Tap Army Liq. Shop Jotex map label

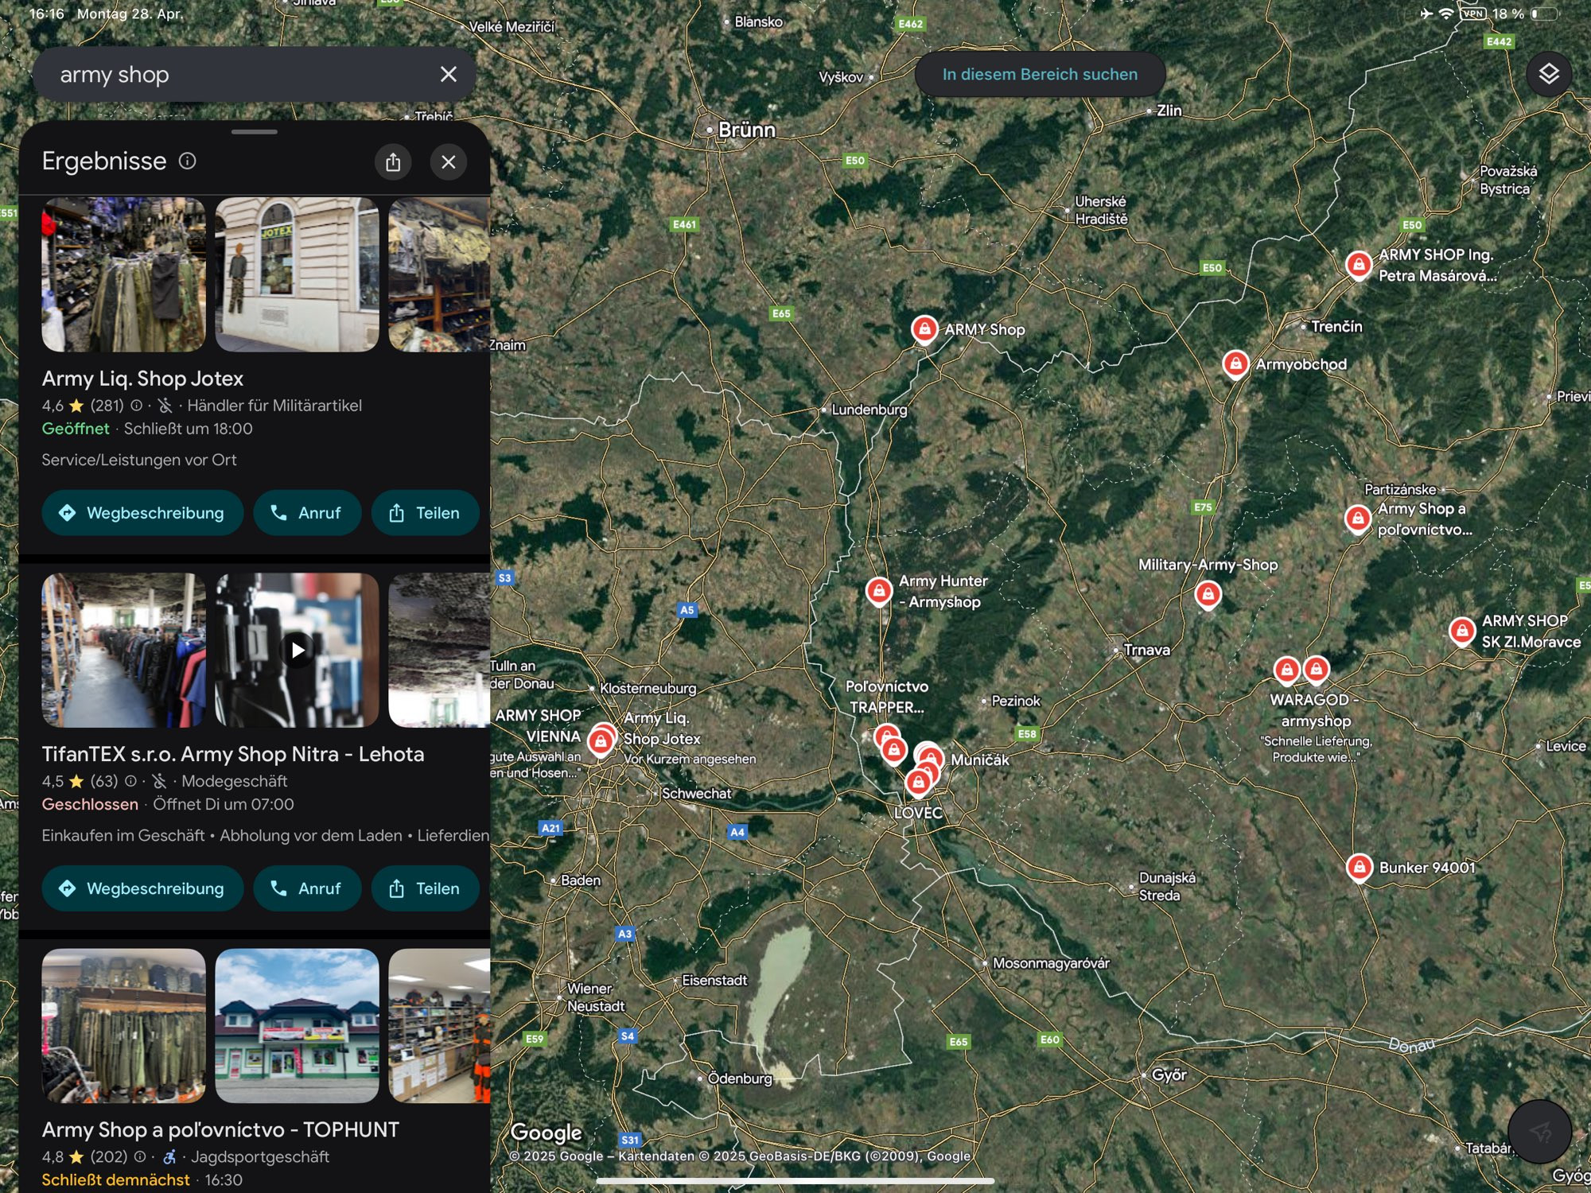662,729
